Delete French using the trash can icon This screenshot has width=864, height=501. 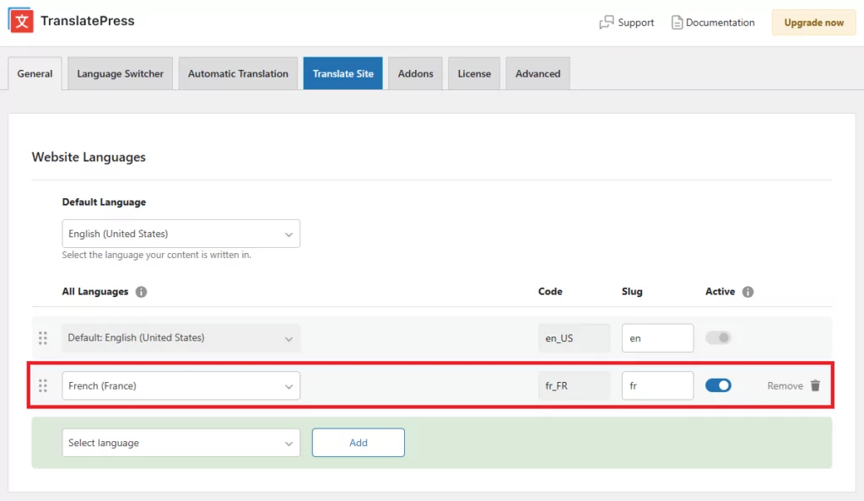[815, 385]
